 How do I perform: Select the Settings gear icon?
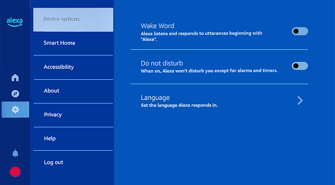point(15,110)
